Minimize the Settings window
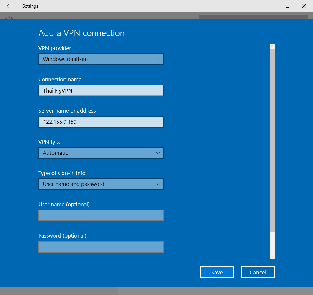Image resolution: width=313 pixels, height=295 pixels. pyautogui.click(x=270, y=6)
